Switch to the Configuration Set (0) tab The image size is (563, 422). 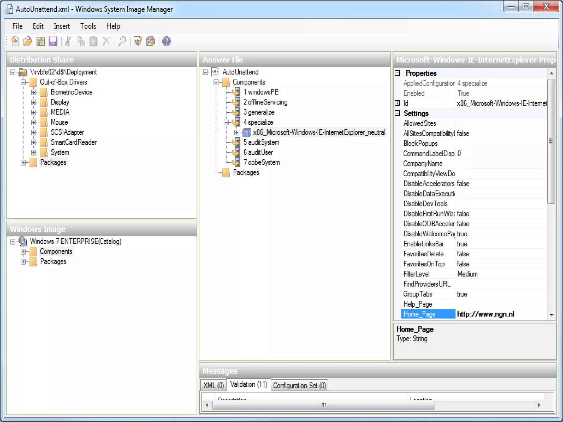[300, 385]
